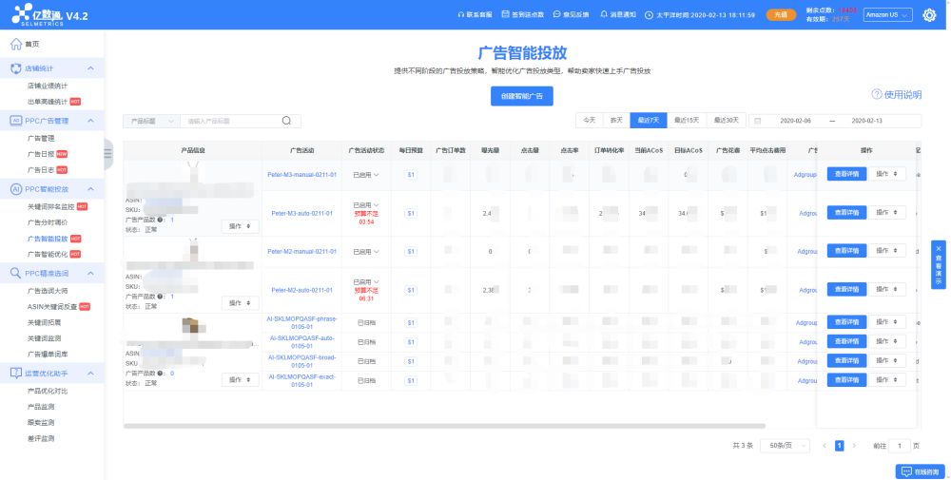Close the 查看演示 side tab via X
The image size is (951, 480).
(939, 249)
